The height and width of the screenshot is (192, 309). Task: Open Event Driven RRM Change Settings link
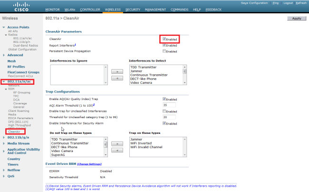pos(90,163)
